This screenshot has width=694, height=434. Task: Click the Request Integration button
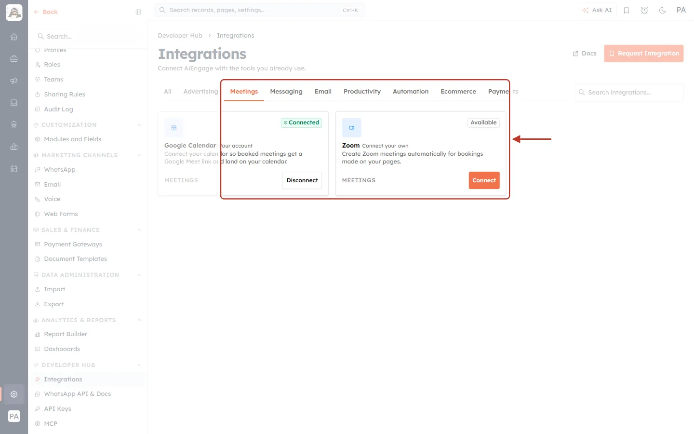click(644, 54)
